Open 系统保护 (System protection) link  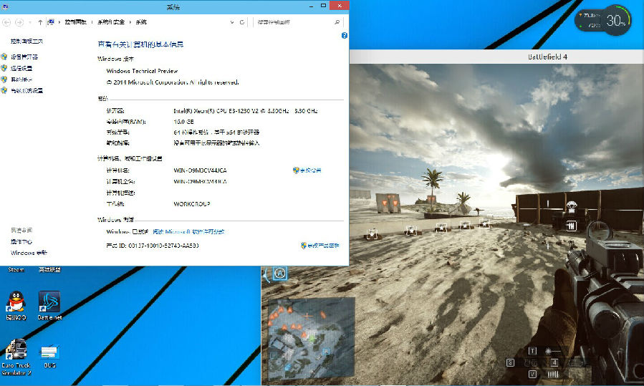(x=21, y=79)
